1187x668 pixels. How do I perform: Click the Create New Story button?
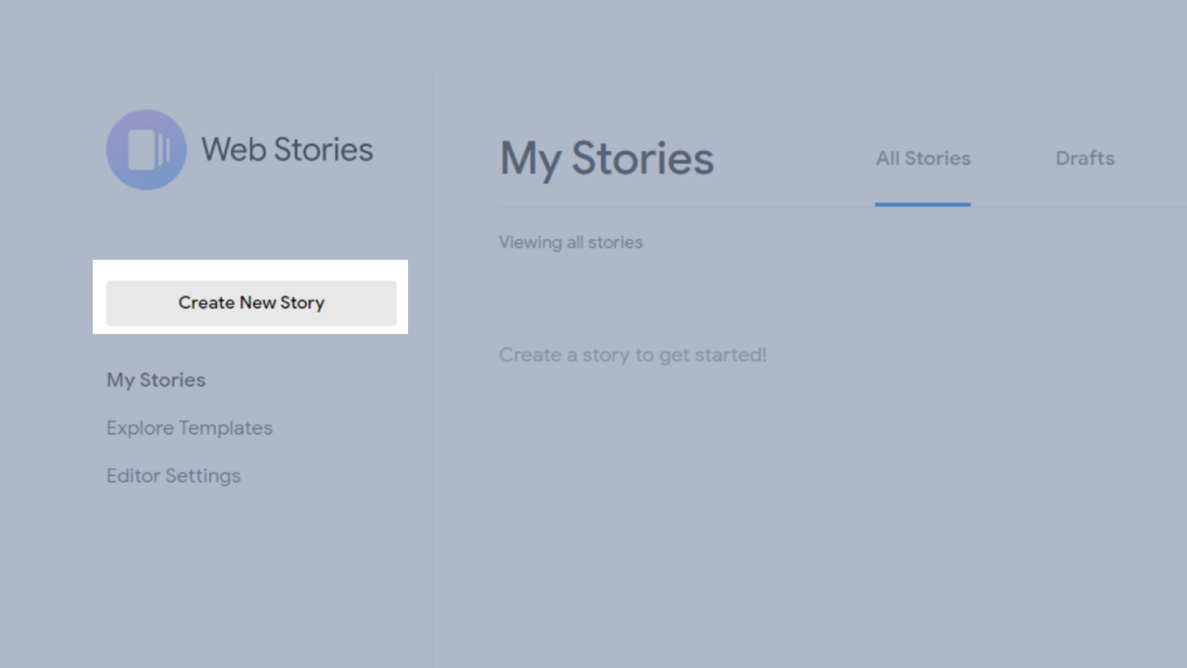tap(251, 303)
